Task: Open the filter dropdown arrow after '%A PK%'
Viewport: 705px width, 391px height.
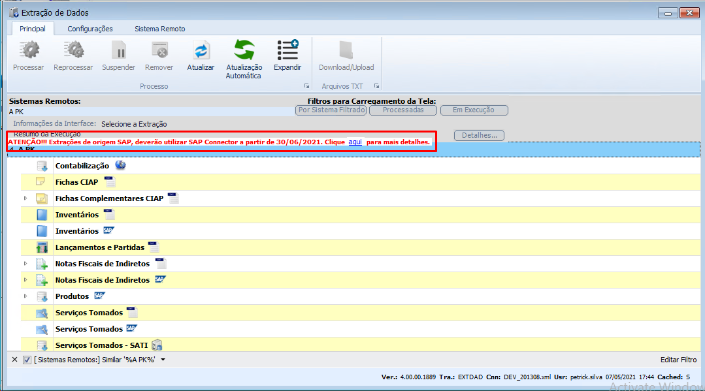Action: coord(163,360)
